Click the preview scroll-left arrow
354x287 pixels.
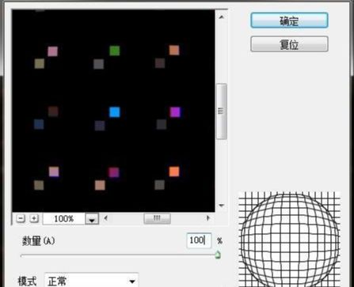[x=106, y=218]
